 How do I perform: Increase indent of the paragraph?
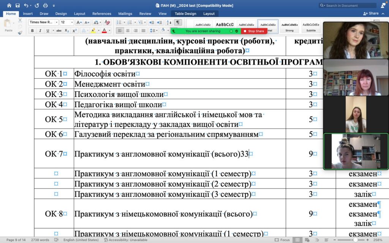(x=159, y=22)
